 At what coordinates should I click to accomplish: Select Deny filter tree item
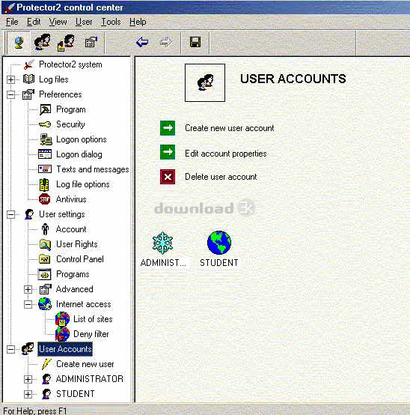click(91, 334)
